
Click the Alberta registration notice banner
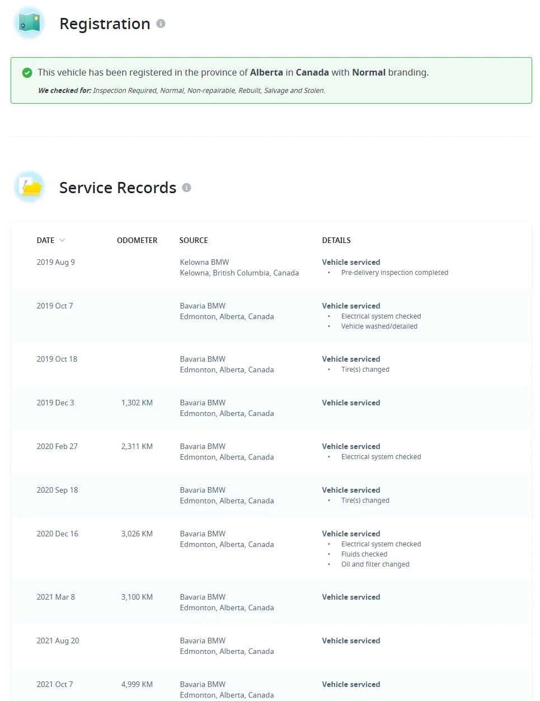[271, 80]
